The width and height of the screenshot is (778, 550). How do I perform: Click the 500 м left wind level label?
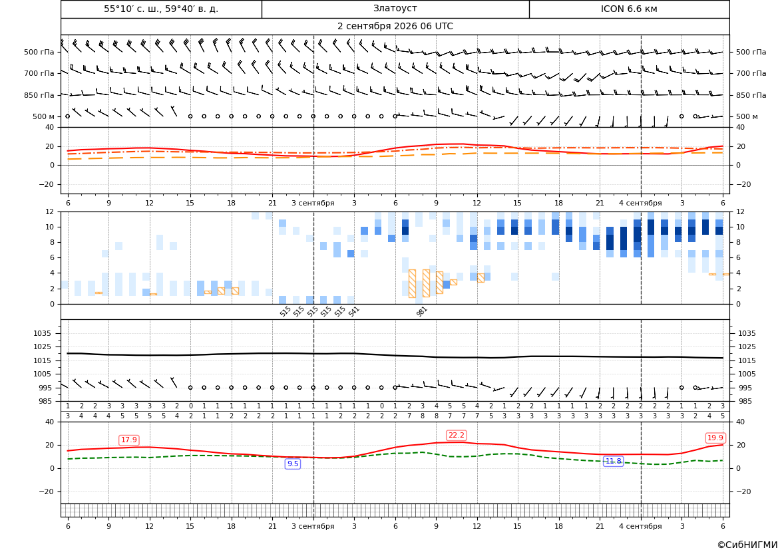point(44,116)
